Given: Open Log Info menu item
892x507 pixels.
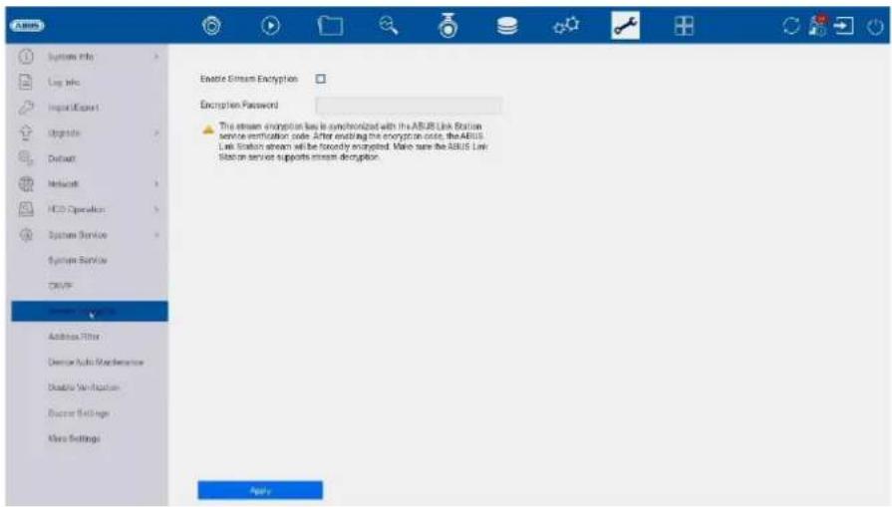Looking at the screenshot, I should (x=64, y=82).
